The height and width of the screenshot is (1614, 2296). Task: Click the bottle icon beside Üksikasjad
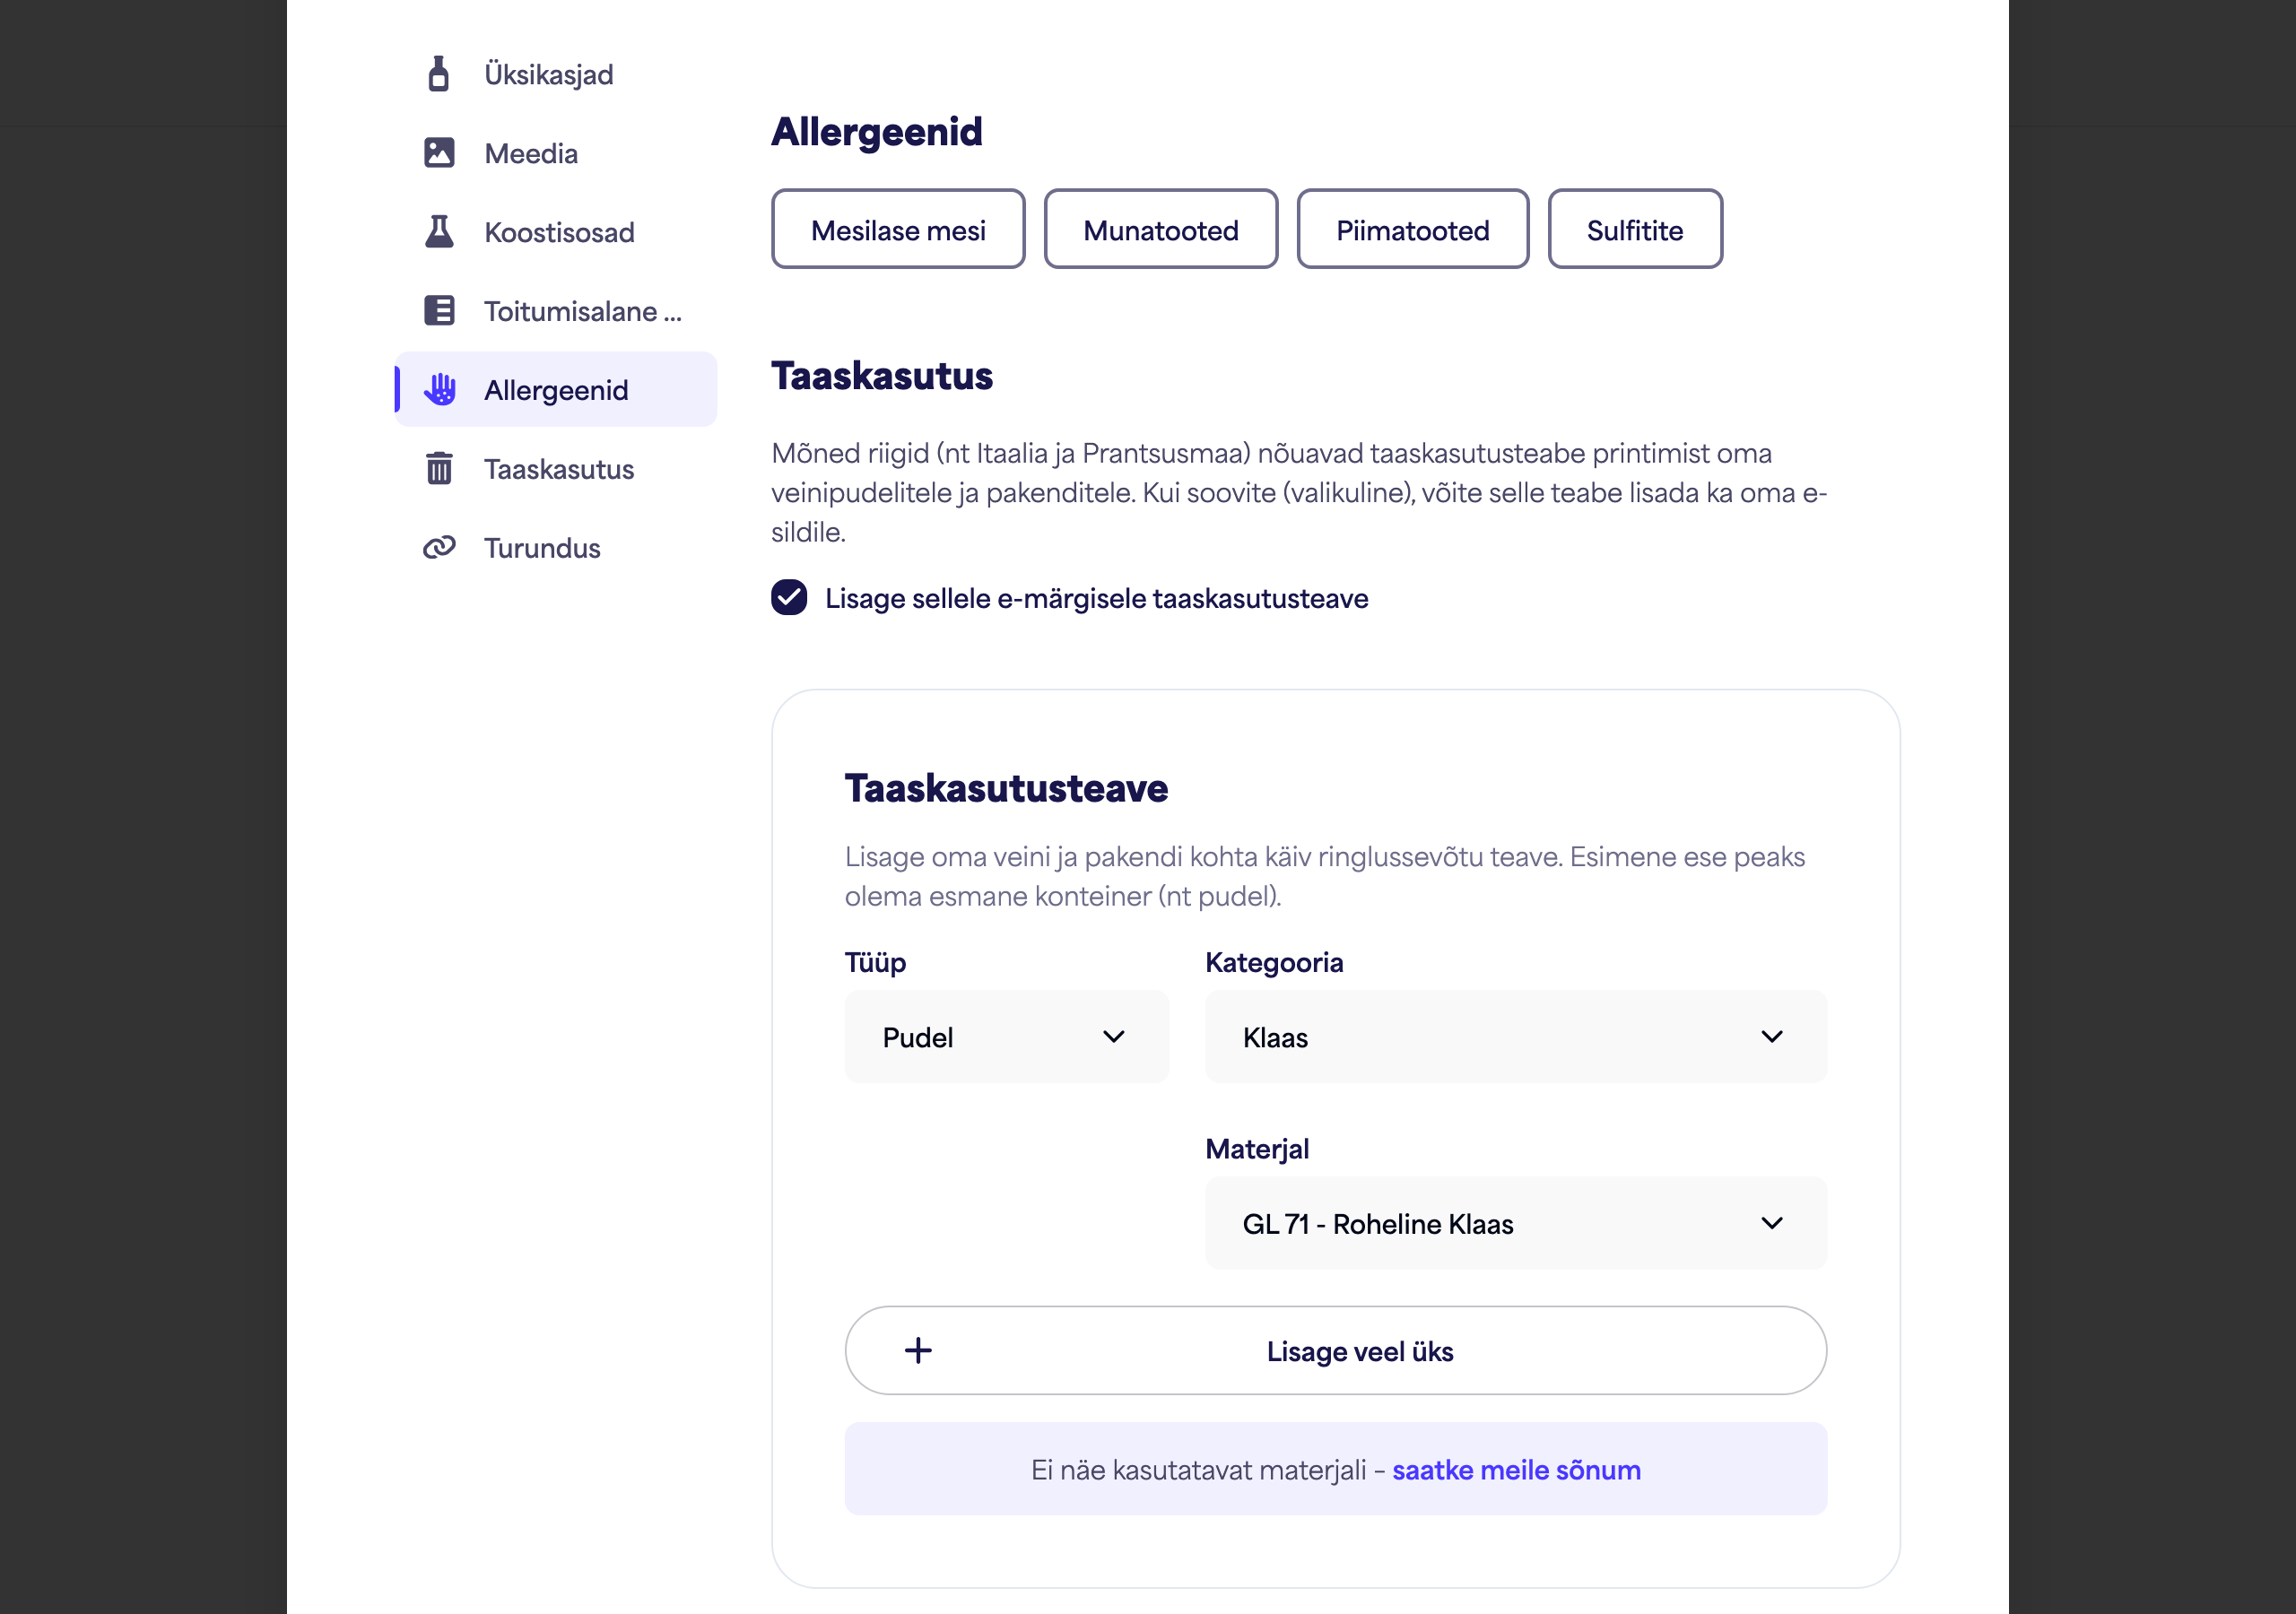(438, 74)
